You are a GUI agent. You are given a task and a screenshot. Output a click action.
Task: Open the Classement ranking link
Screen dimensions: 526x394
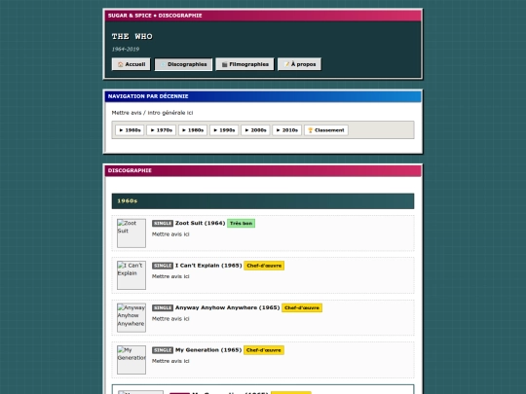point(326,130)
